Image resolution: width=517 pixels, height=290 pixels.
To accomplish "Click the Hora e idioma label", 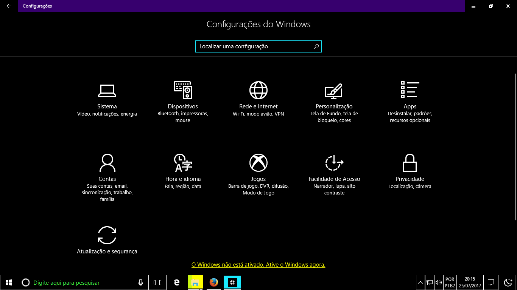I will point(183,179).
